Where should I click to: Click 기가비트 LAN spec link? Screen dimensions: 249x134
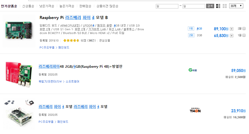click(x=97, y=29)
